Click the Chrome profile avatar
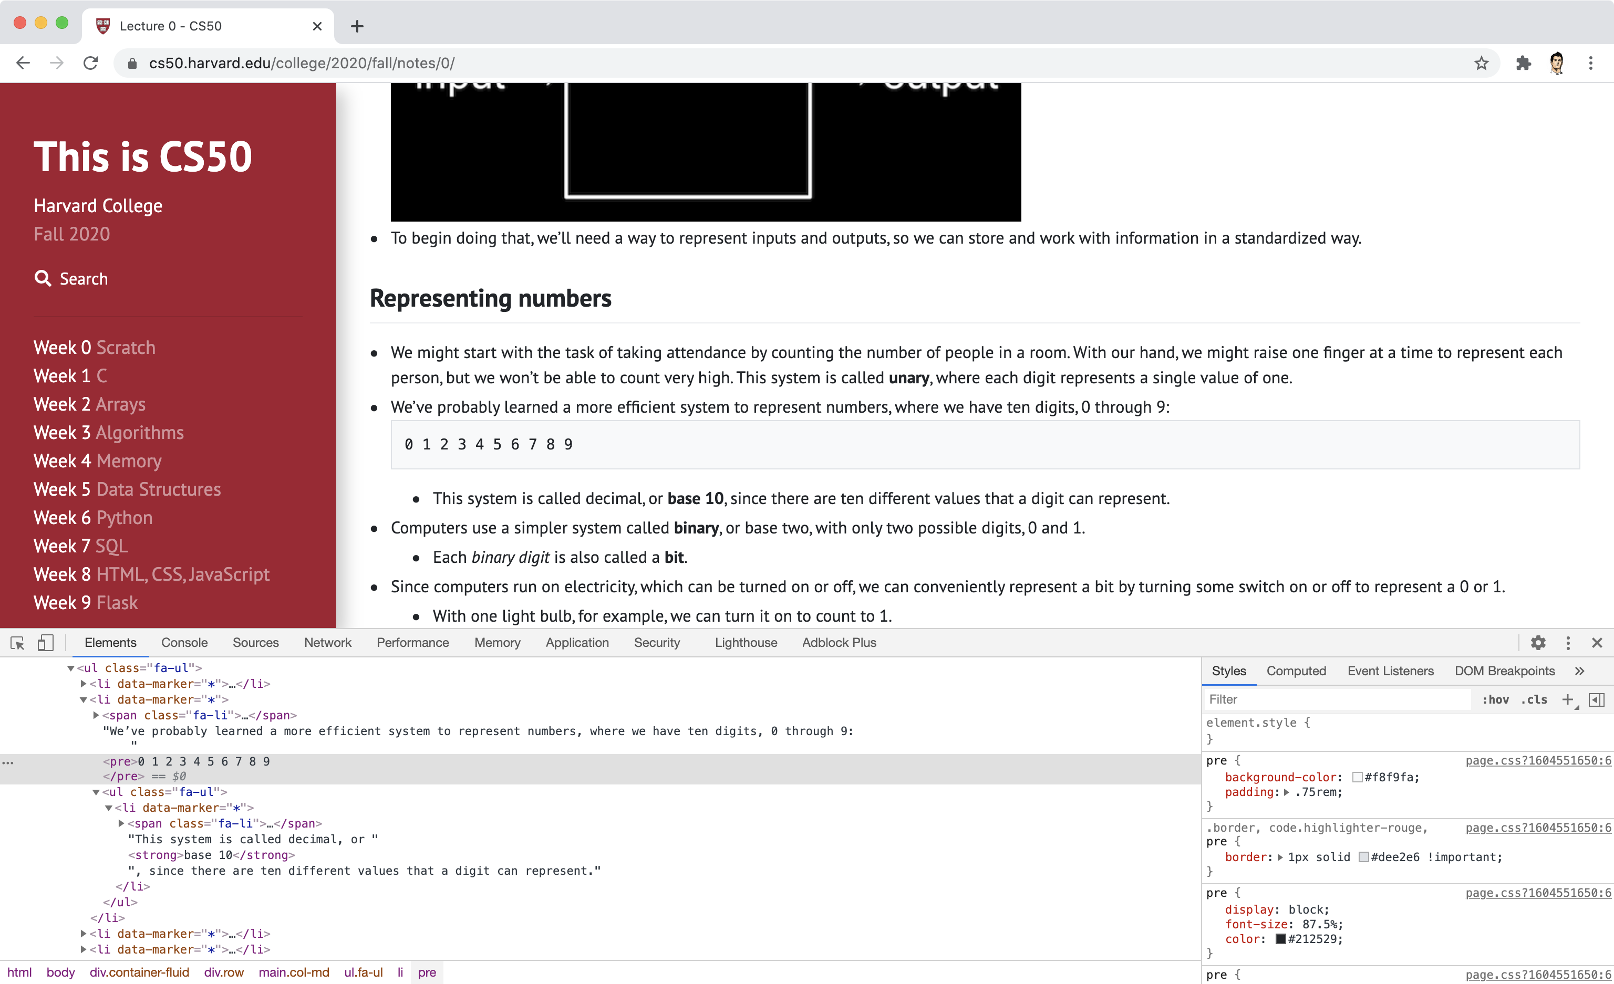Viewport: 1614px width, 984px height. [1556, 63]
